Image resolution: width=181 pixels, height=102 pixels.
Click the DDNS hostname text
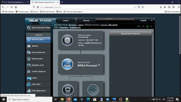(x=90, y=44)
